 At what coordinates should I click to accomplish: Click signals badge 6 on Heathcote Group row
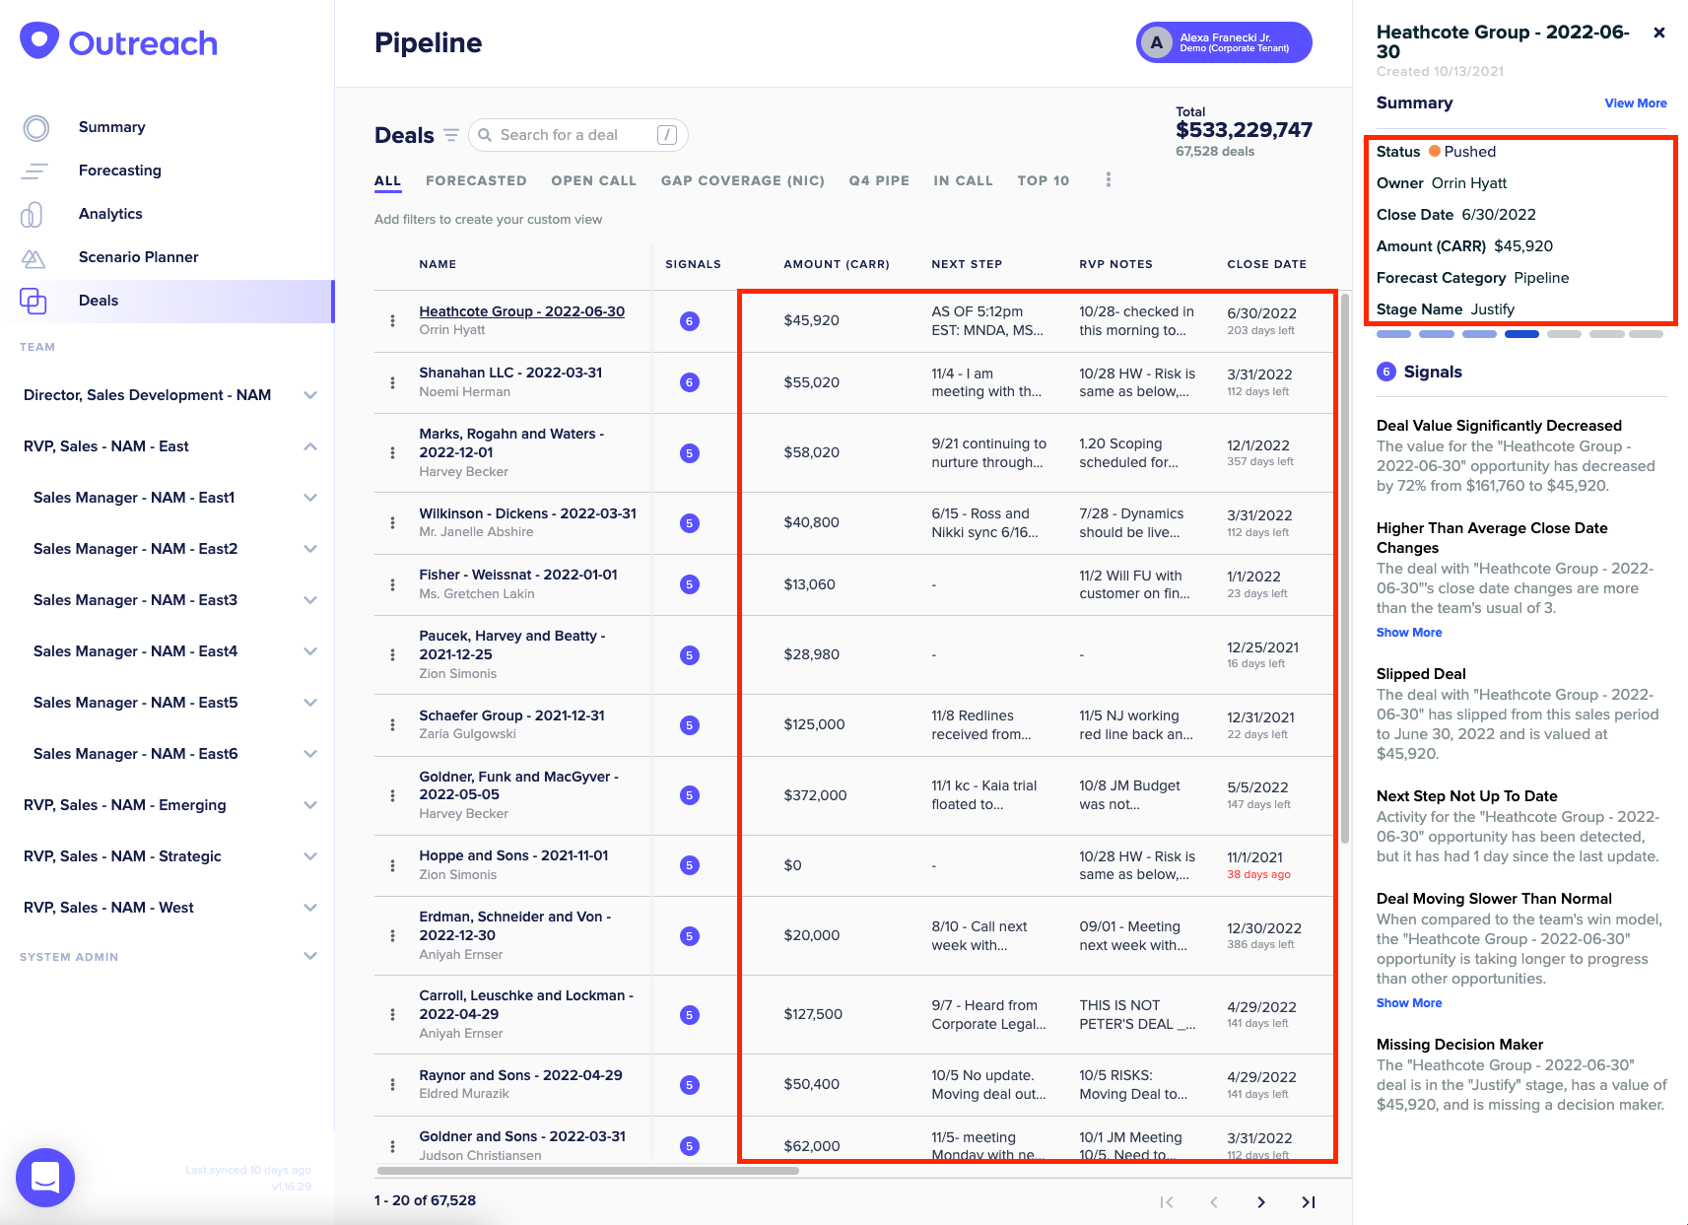tap(690, 320)
